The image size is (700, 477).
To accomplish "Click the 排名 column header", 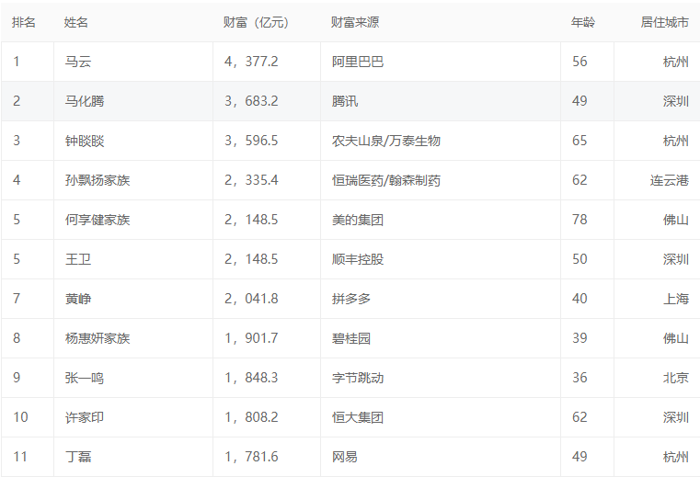I will pos(24,22).
